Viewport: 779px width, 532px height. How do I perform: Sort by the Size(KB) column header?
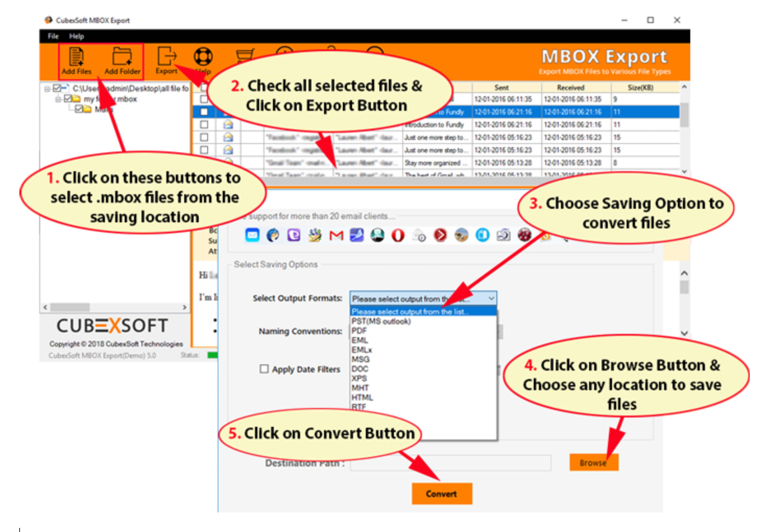click(x=645, y=88)
